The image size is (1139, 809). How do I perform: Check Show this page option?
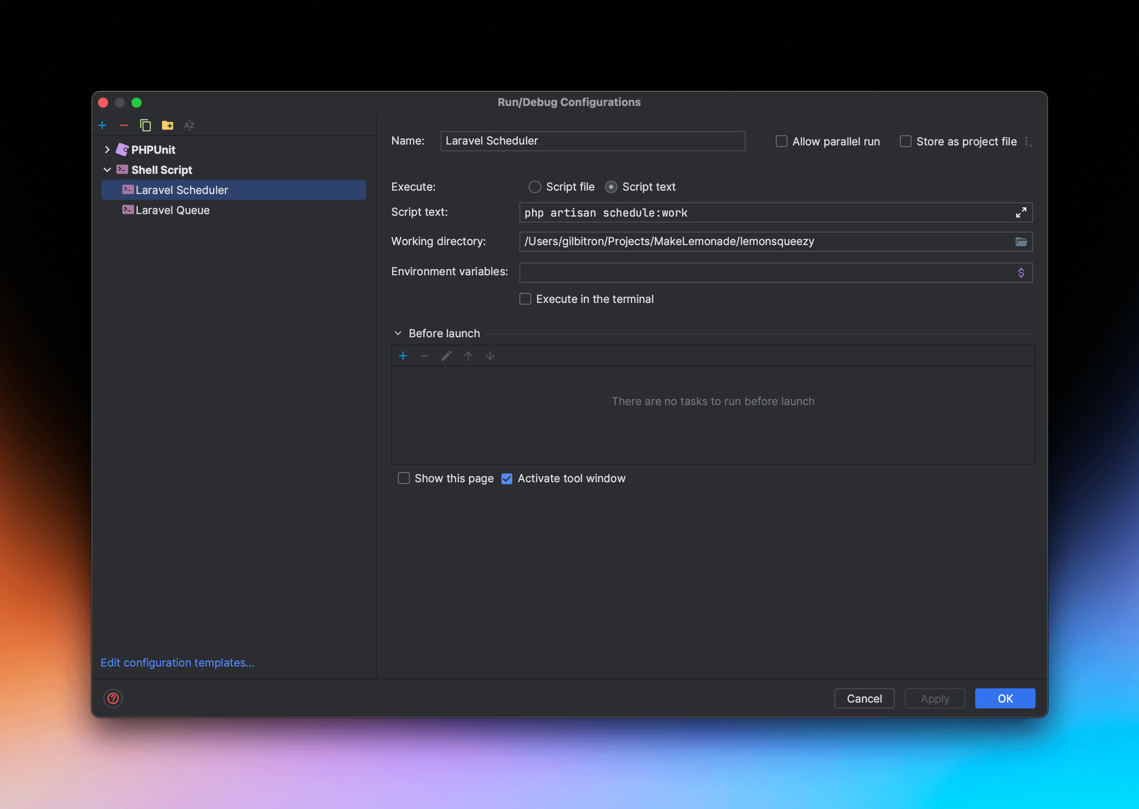[404, 478]
